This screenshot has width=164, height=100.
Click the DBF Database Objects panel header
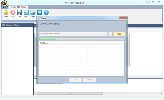point(17,25)
